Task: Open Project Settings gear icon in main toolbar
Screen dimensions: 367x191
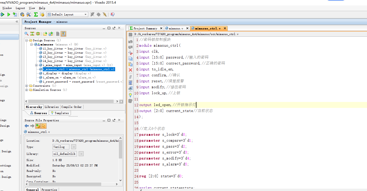Action: [22, 14]
